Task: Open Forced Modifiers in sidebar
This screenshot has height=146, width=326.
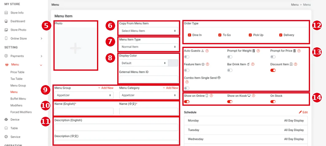Action: [x=21, y=112]
